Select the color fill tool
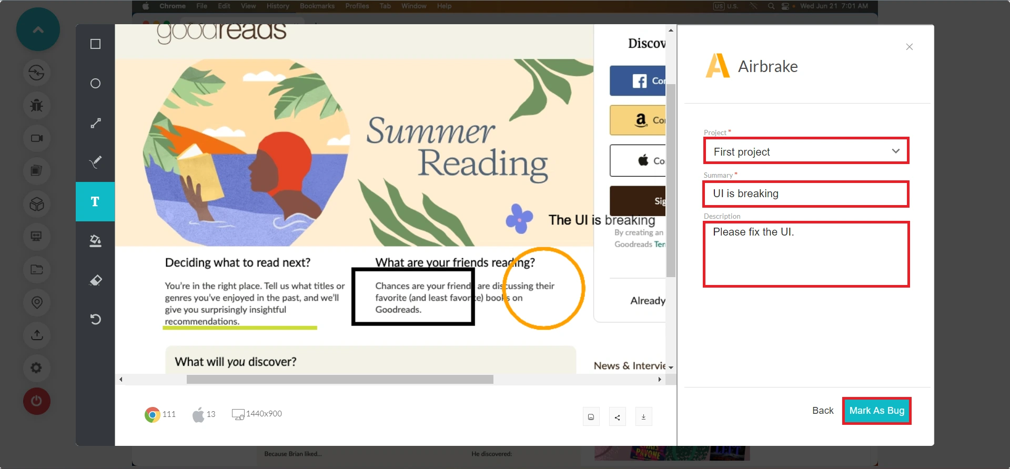The width and height of the screenshot is (1010, 469). point(95,241)
